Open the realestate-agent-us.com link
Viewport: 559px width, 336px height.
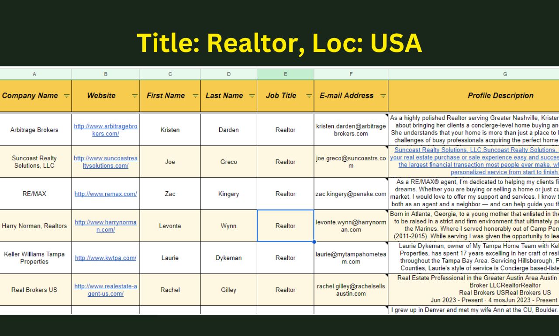pos(105,290)
